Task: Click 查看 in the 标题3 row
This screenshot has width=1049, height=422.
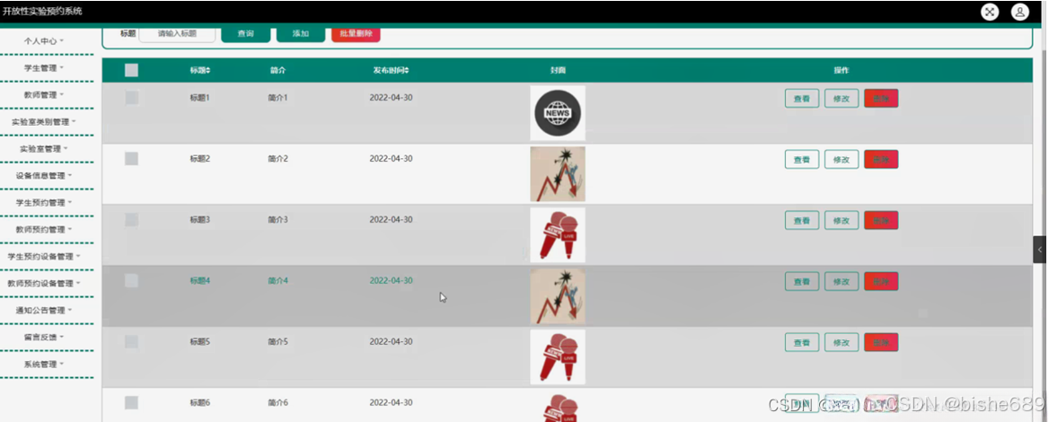Action: coord(801,220)
